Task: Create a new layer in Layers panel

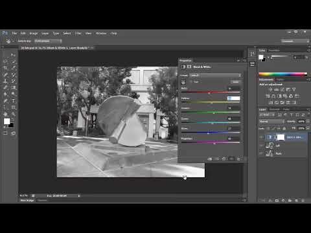Action: tap(296, 201)
